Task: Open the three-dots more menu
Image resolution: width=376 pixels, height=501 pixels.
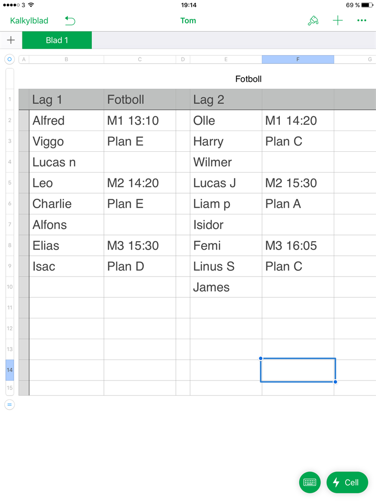Action: click(x=361, y=20)
